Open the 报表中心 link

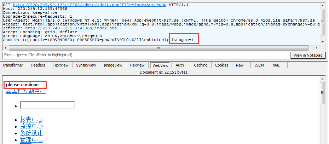tap(31, 120)
